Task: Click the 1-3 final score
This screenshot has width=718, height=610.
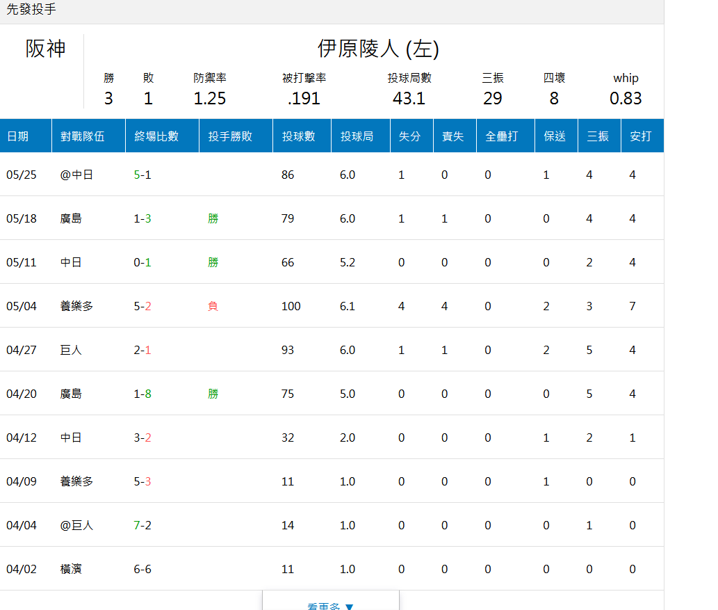Action: pos(142,218)
